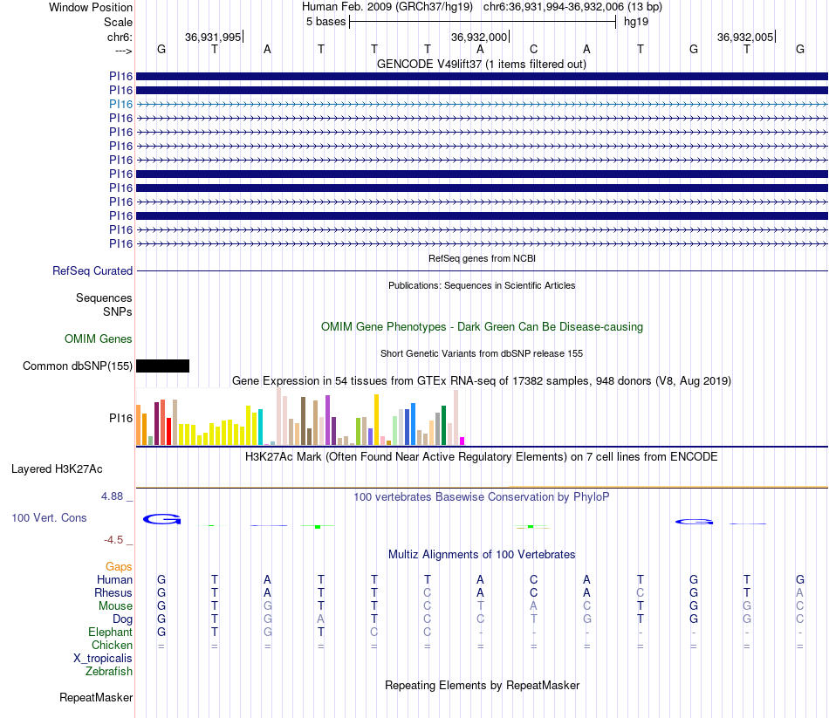Click 'Short Genetic Variants from dbSNP release 155'
Screen dimensions: 829x718
tap(482, 353)
